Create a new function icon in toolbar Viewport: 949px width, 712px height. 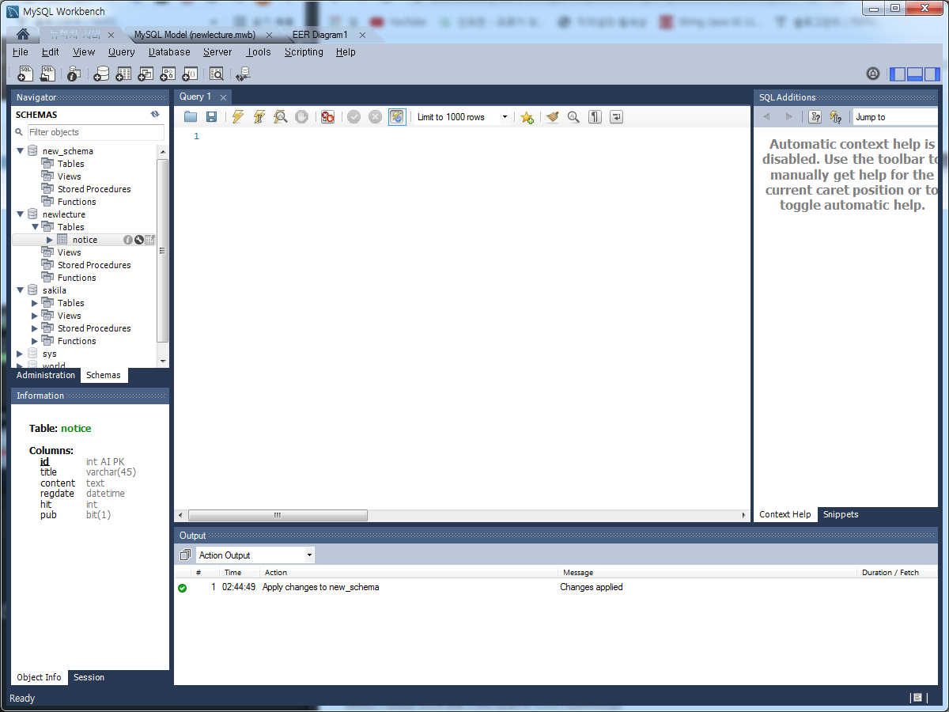(x=190, y=74)
